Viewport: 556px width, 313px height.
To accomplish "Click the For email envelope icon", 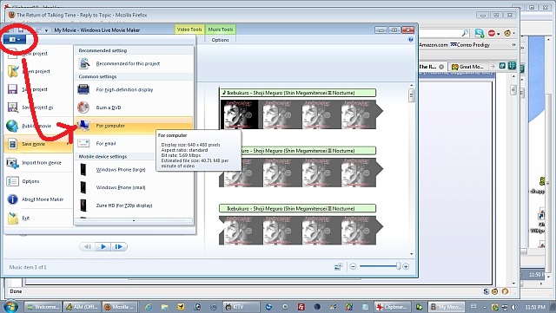I will click(83, 143).
